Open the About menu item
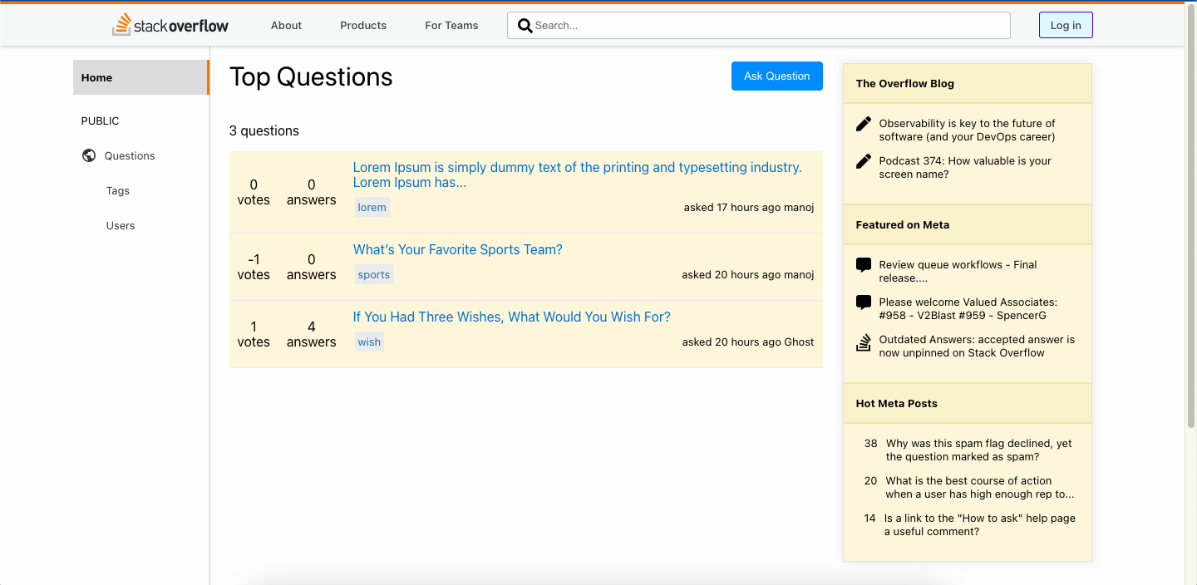The image size is (1197, 585). 286,26
